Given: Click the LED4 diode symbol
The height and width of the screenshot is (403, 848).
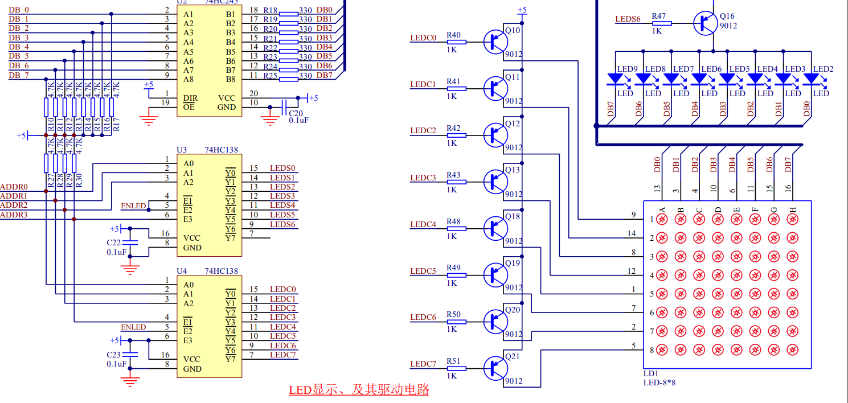Looking at the screenshot, I should (x=755, y=78).
